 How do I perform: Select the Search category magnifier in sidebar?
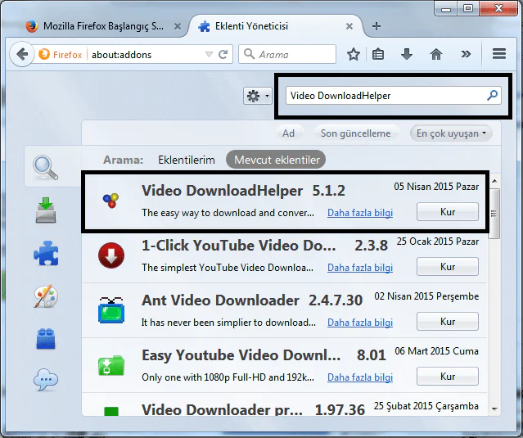point(46,168)
